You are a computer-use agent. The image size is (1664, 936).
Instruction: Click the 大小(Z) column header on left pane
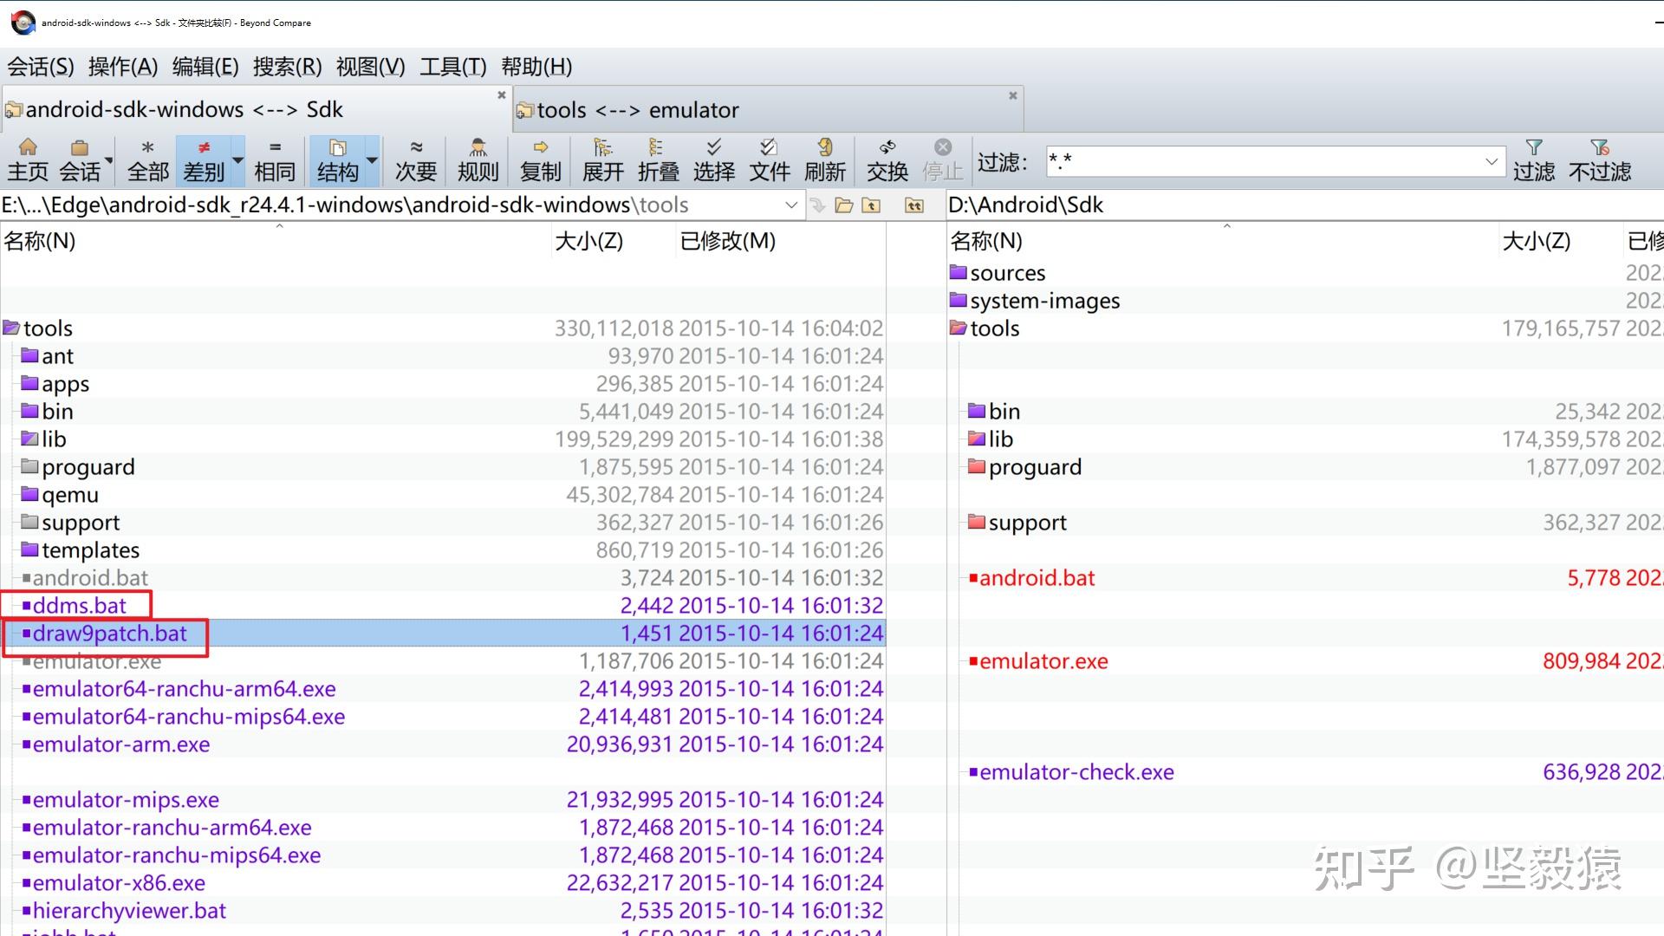(x=588, y=241)
